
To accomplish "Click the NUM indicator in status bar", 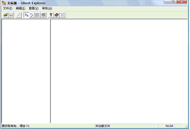I will (x=169, y=126).
